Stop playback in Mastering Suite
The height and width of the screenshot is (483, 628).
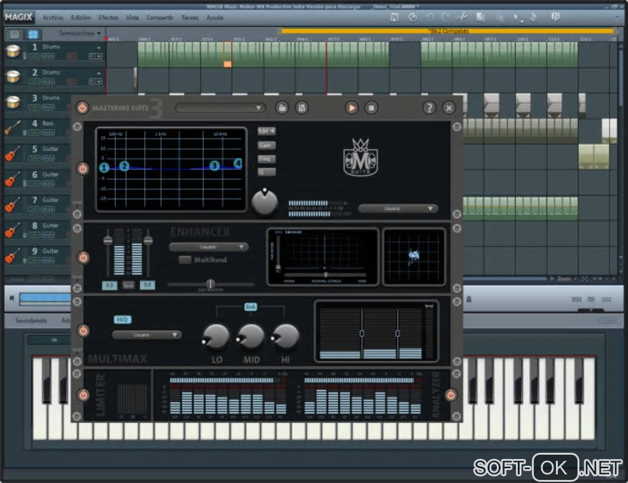click(x=371, y=108)
